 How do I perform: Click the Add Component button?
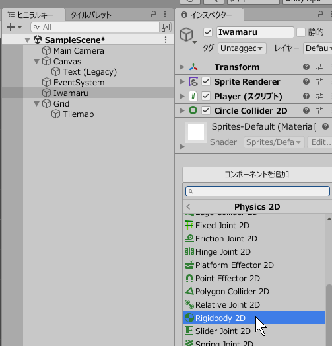coord(257,175)
